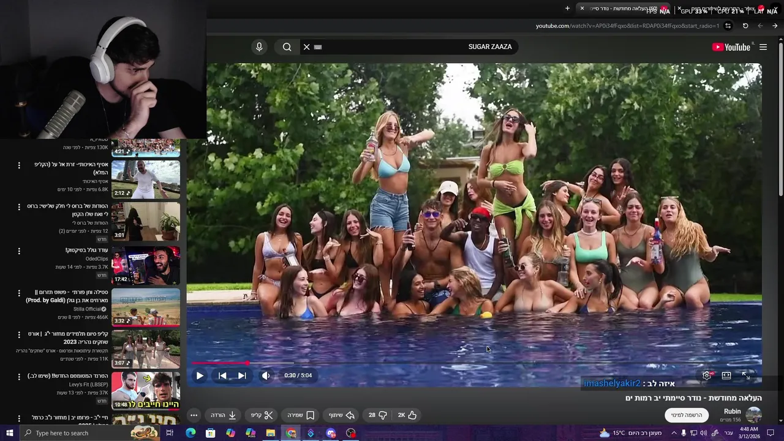Viewport: 784px width, 441px height.
Task: Open a new browser tab
Action: (x=567, y=9)
